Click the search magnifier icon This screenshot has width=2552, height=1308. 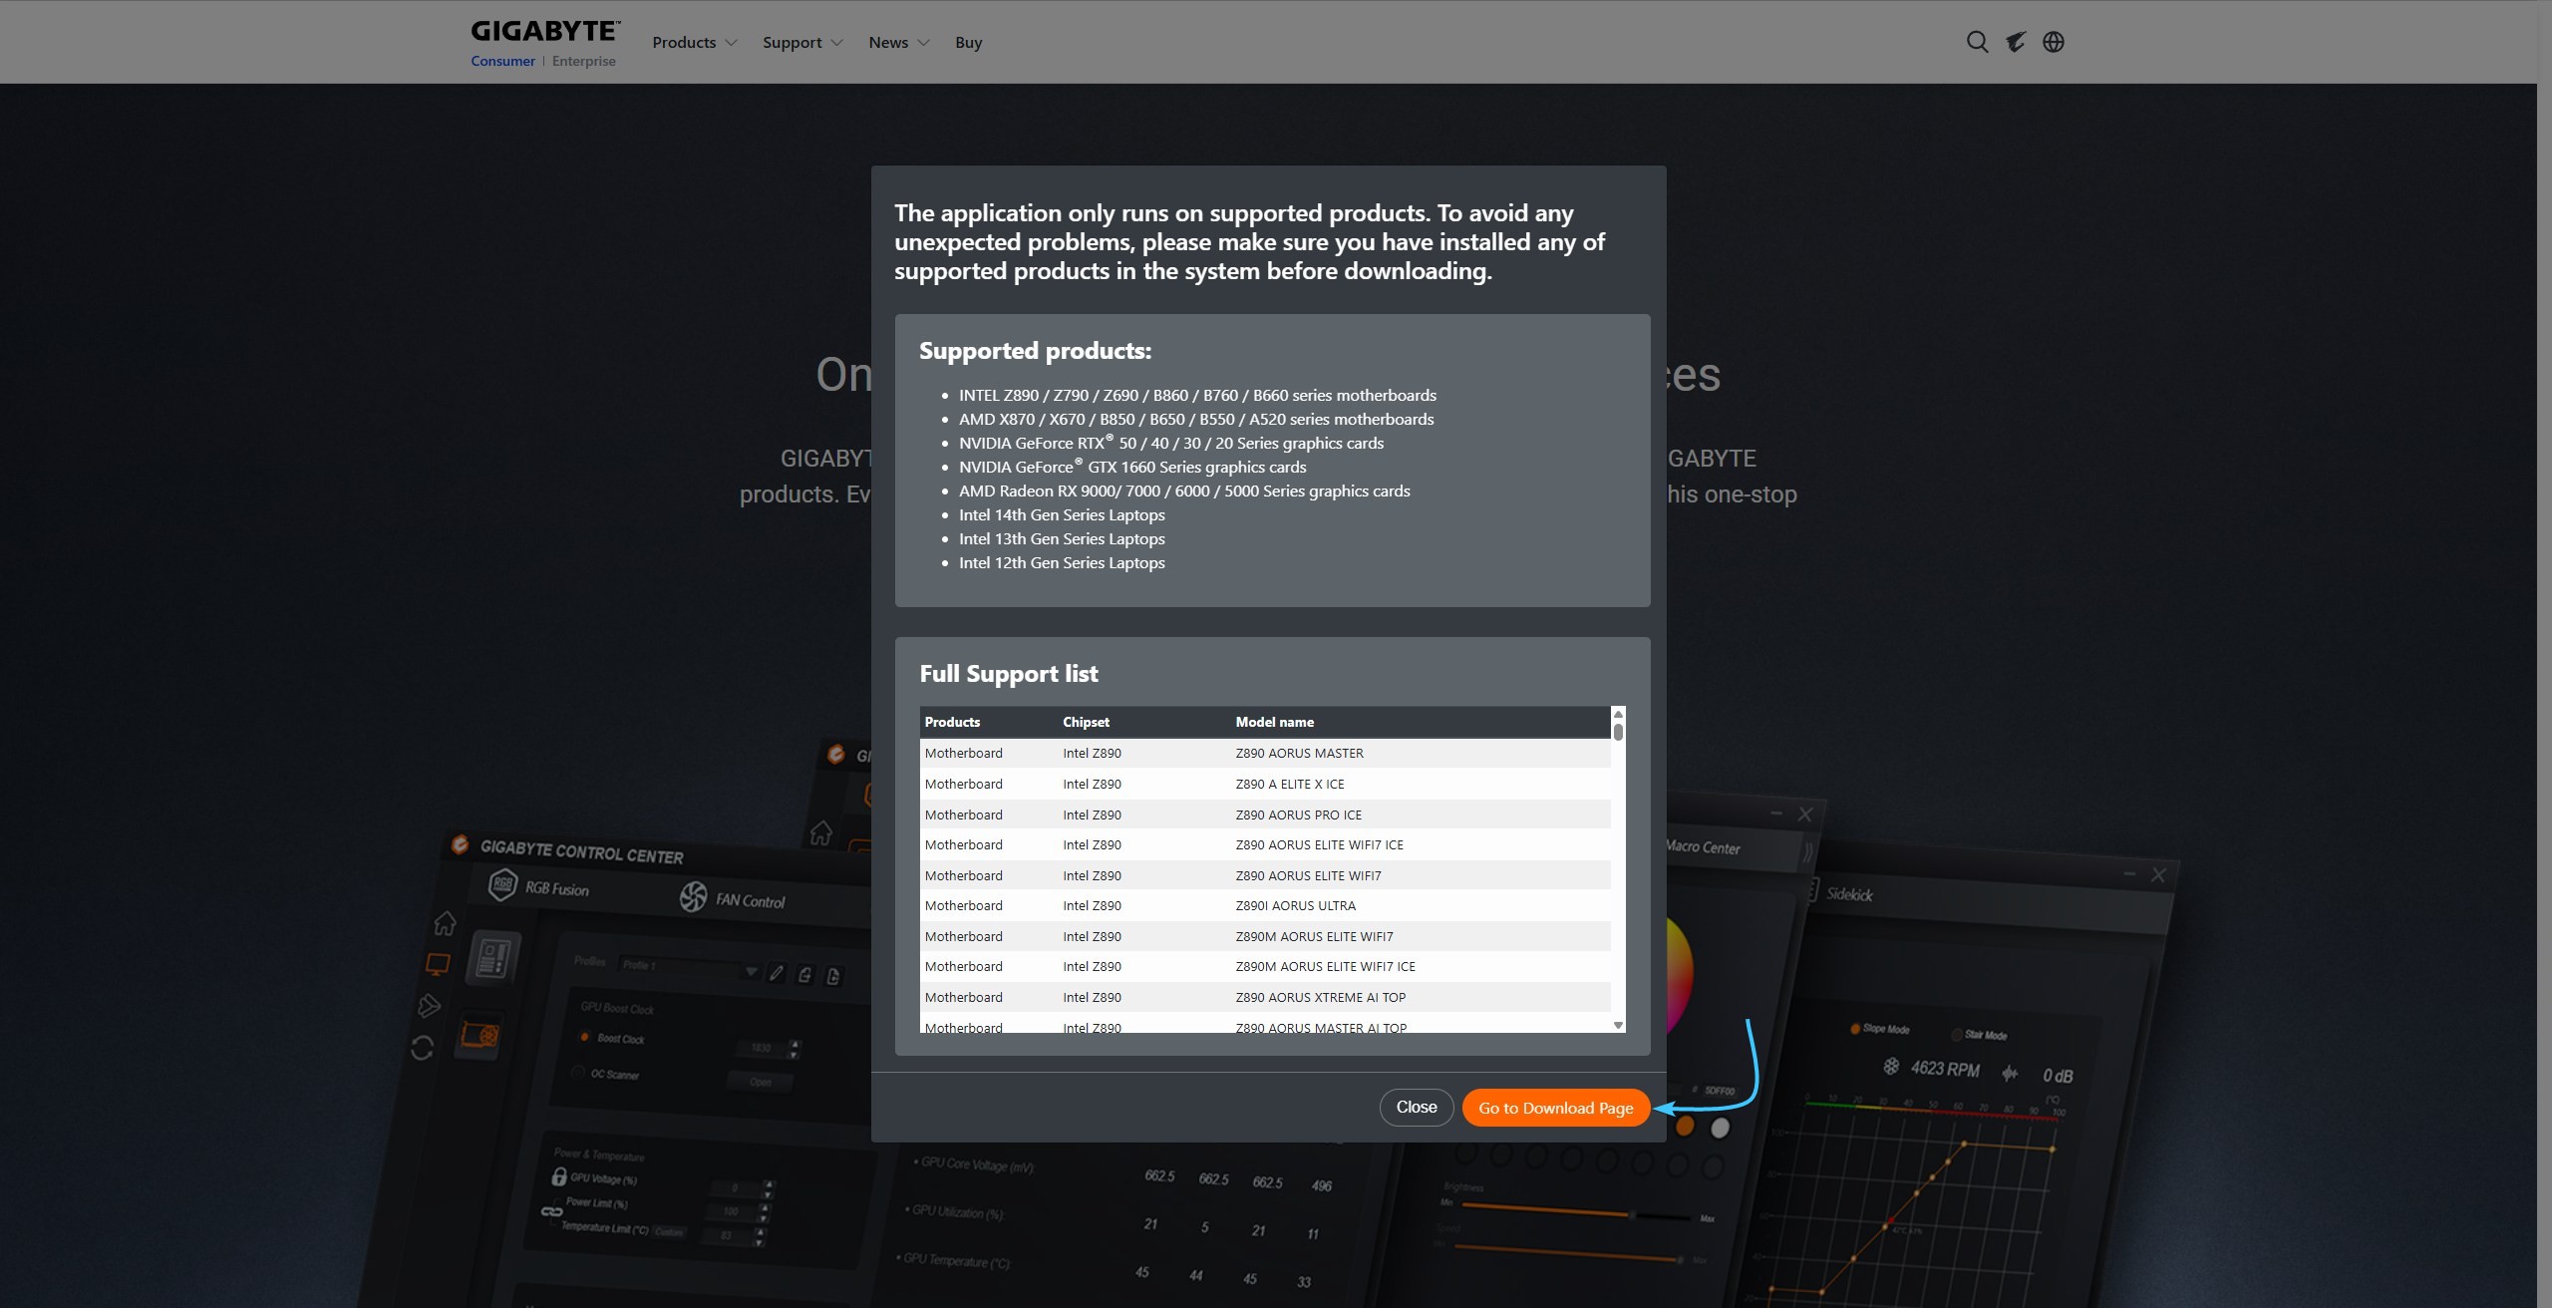[1977, 42]
